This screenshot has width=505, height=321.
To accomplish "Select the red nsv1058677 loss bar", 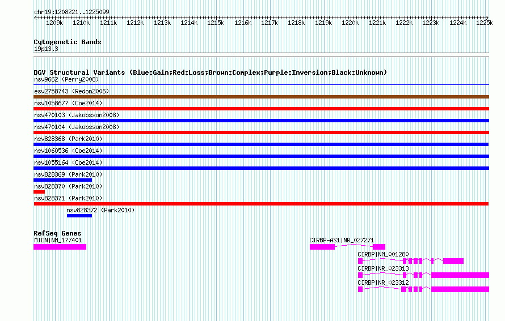I will coord(261,109).
